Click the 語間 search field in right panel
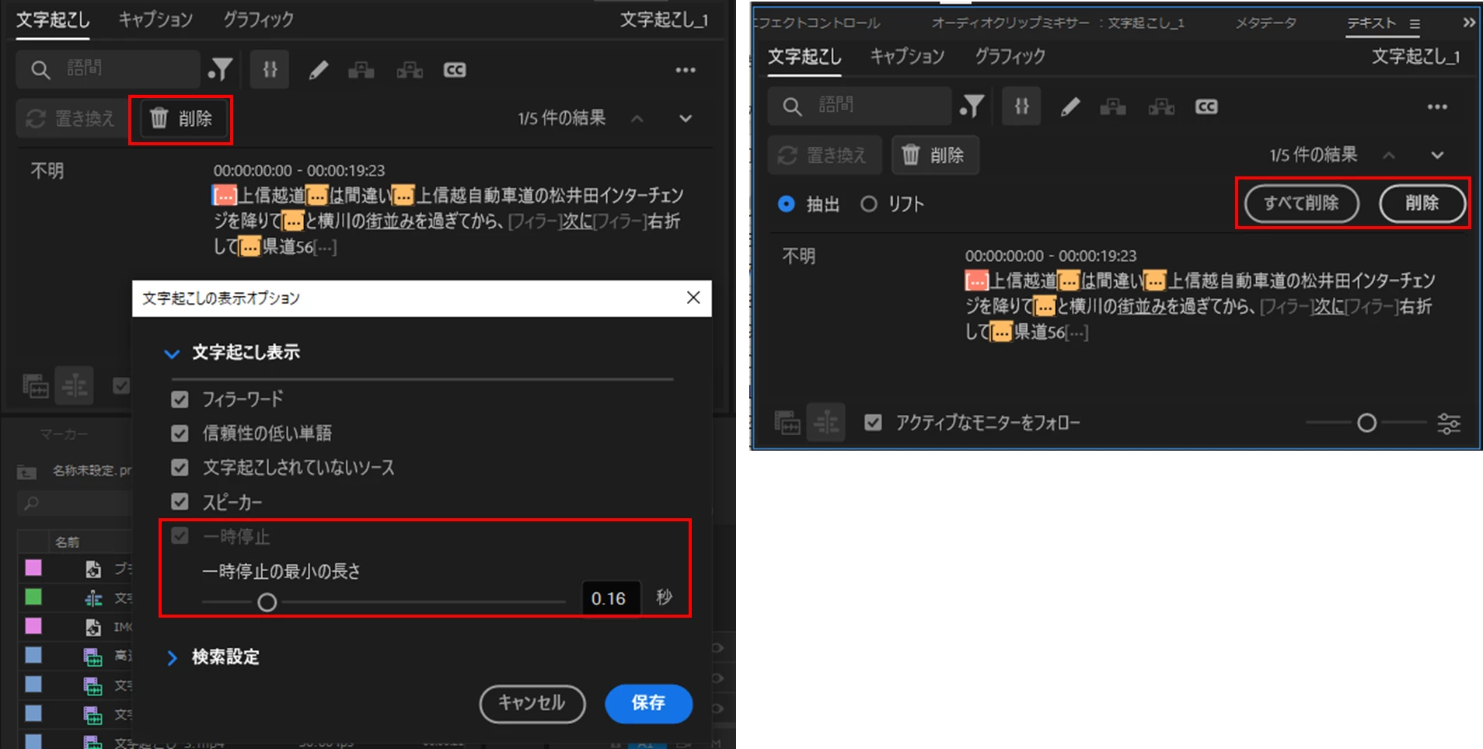Image resolution: width=1483 pixels, height=749 pixels. click(860, 106)
